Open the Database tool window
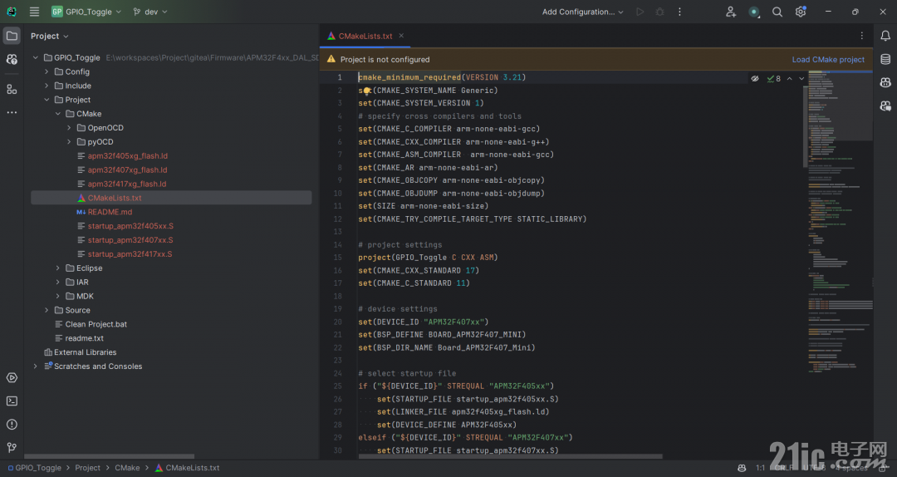The width and height of the screenshot is (897, 477). point(885,60)
